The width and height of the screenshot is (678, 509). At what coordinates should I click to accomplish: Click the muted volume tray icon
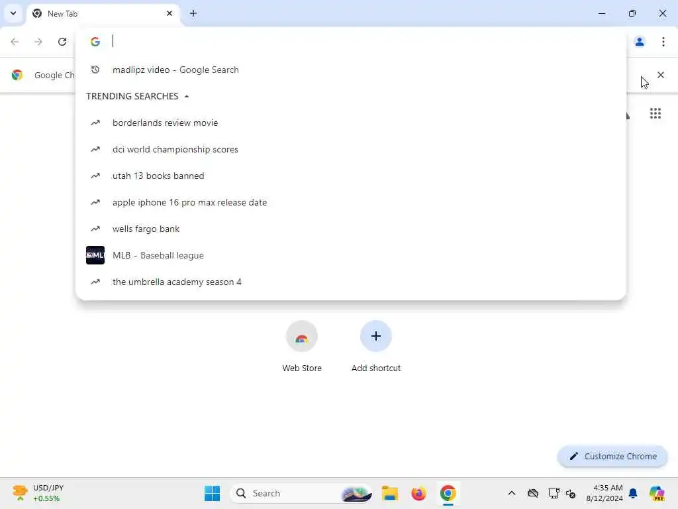[571, 493]
